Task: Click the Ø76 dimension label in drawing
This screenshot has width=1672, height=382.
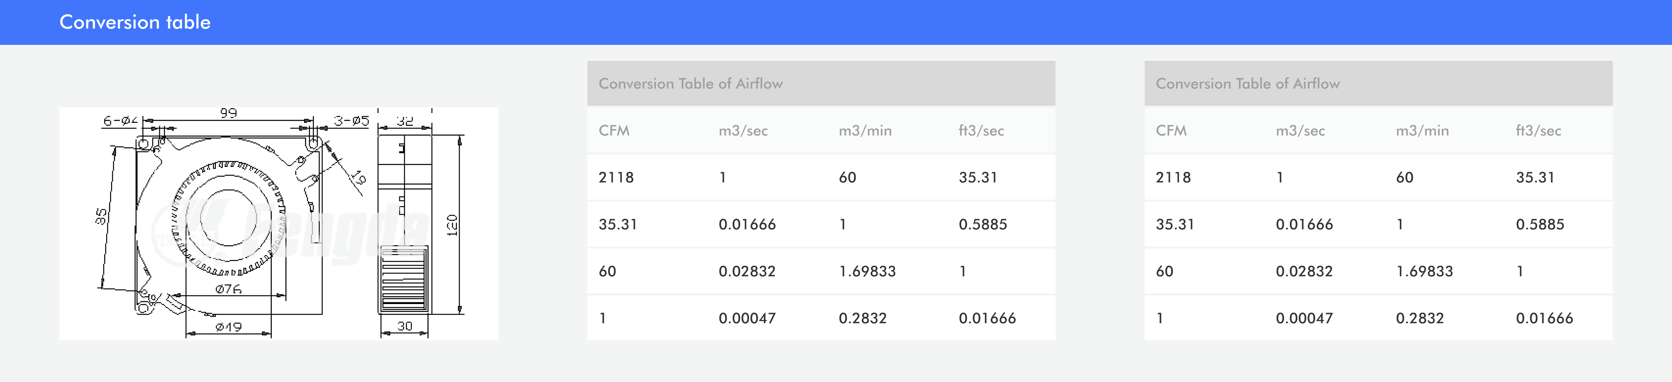Action: tap(228, 289)
